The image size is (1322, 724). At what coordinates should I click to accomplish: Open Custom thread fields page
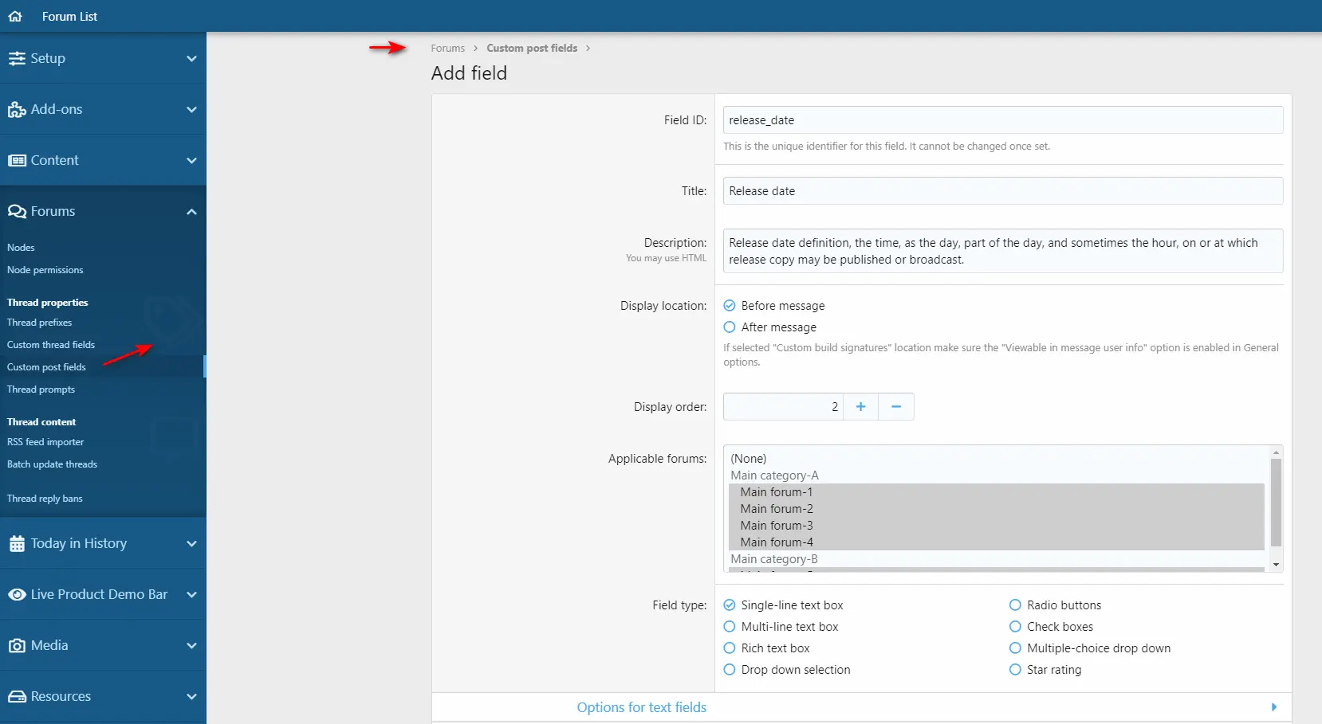[x=51, y=345]
